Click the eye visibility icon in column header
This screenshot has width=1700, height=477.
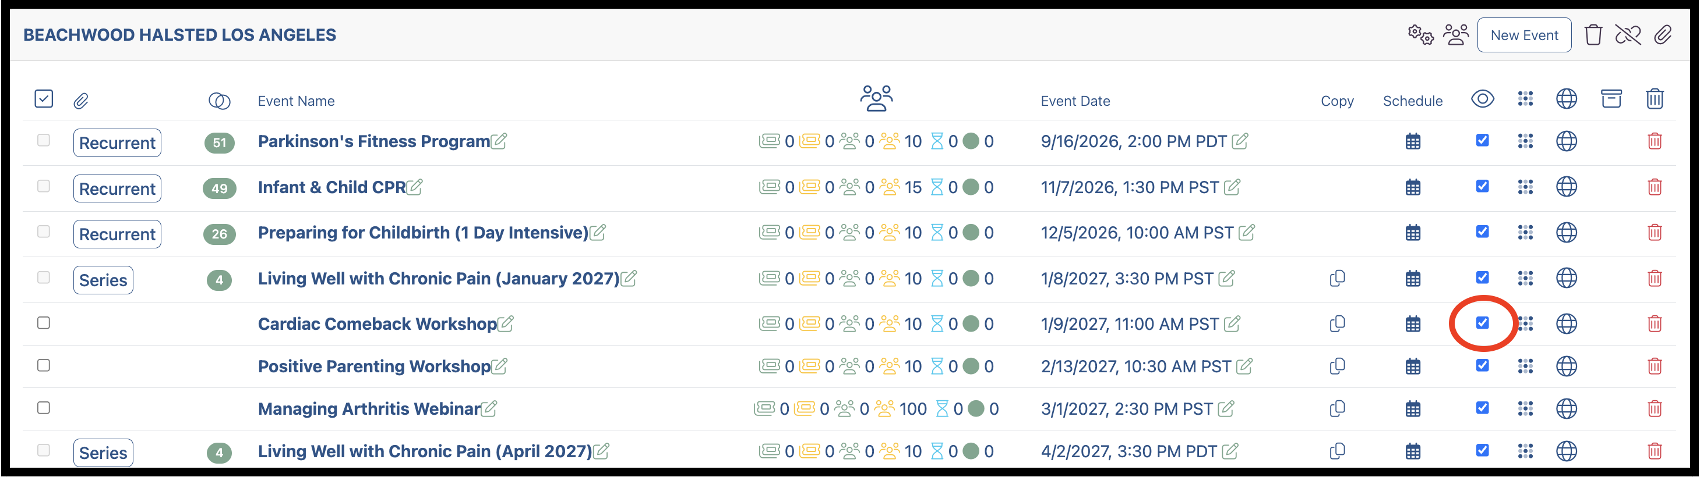1482,99
